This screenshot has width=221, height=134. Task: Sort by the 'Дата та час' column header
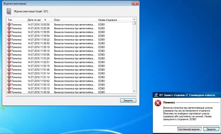click(x=39, y=20)
